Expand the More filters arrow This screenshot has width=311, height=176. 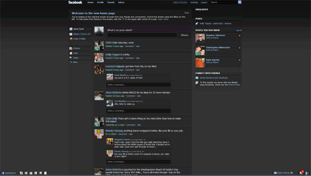(x=71, y=62)
